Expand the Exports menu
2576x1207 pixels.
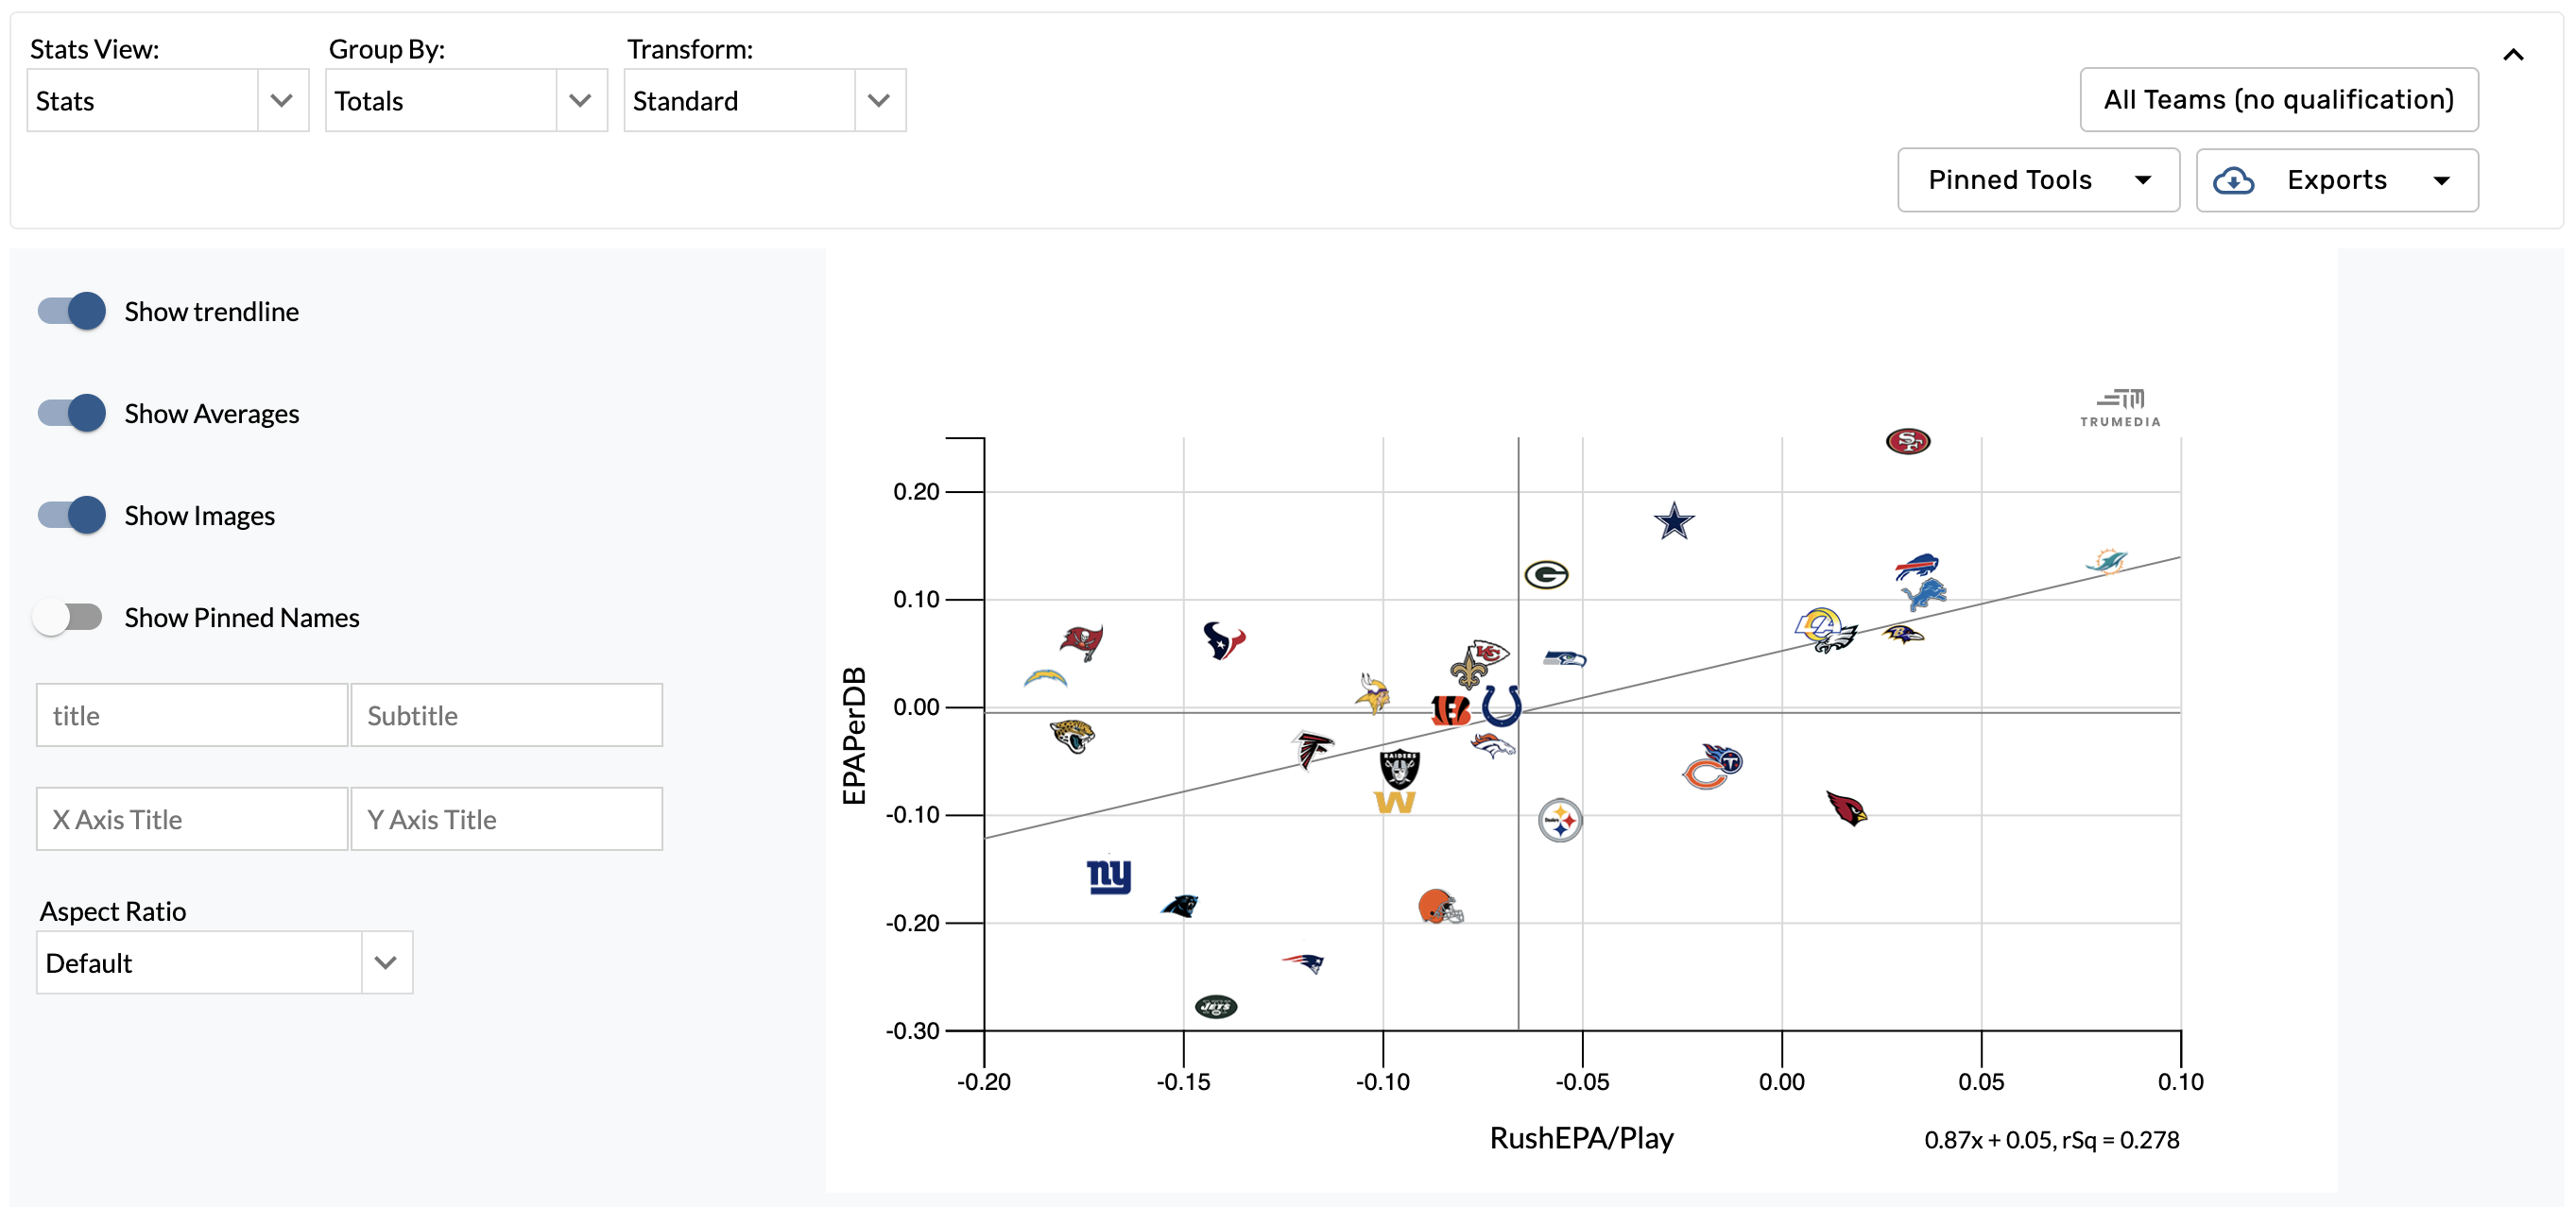pyautogui.click(x=2336, y=179)
